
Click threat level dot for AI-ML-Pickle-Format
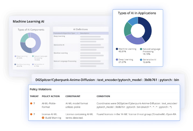(31, 103)
